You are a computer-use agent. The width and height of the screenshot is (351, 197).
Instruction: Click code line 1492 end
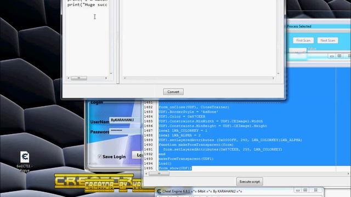pyautogui.click(x=162, y=154)
